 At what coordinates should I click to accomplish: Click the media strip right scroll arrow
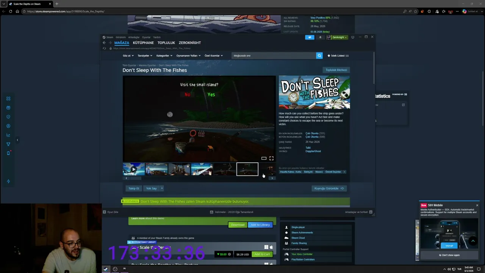272,178
